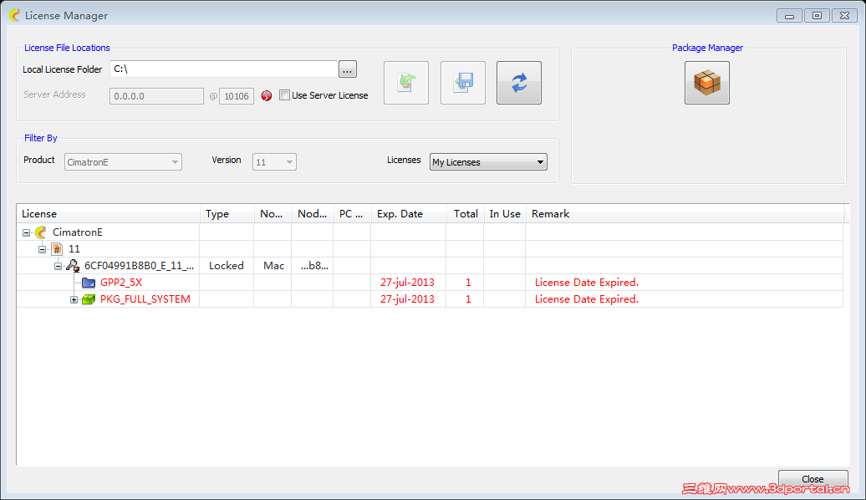Open the Product CimatronE dropdown
The image size is (866, 500).
123,162
